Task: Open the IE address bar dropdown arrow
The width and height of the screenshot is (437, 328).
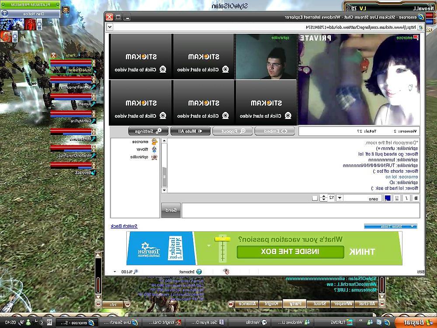Action: click(x=110, y=27)
